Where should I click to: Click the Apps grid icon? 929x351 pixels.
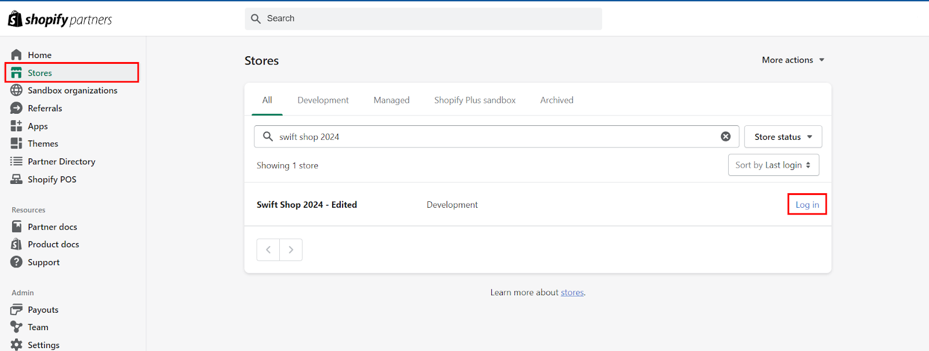[16, 126]
